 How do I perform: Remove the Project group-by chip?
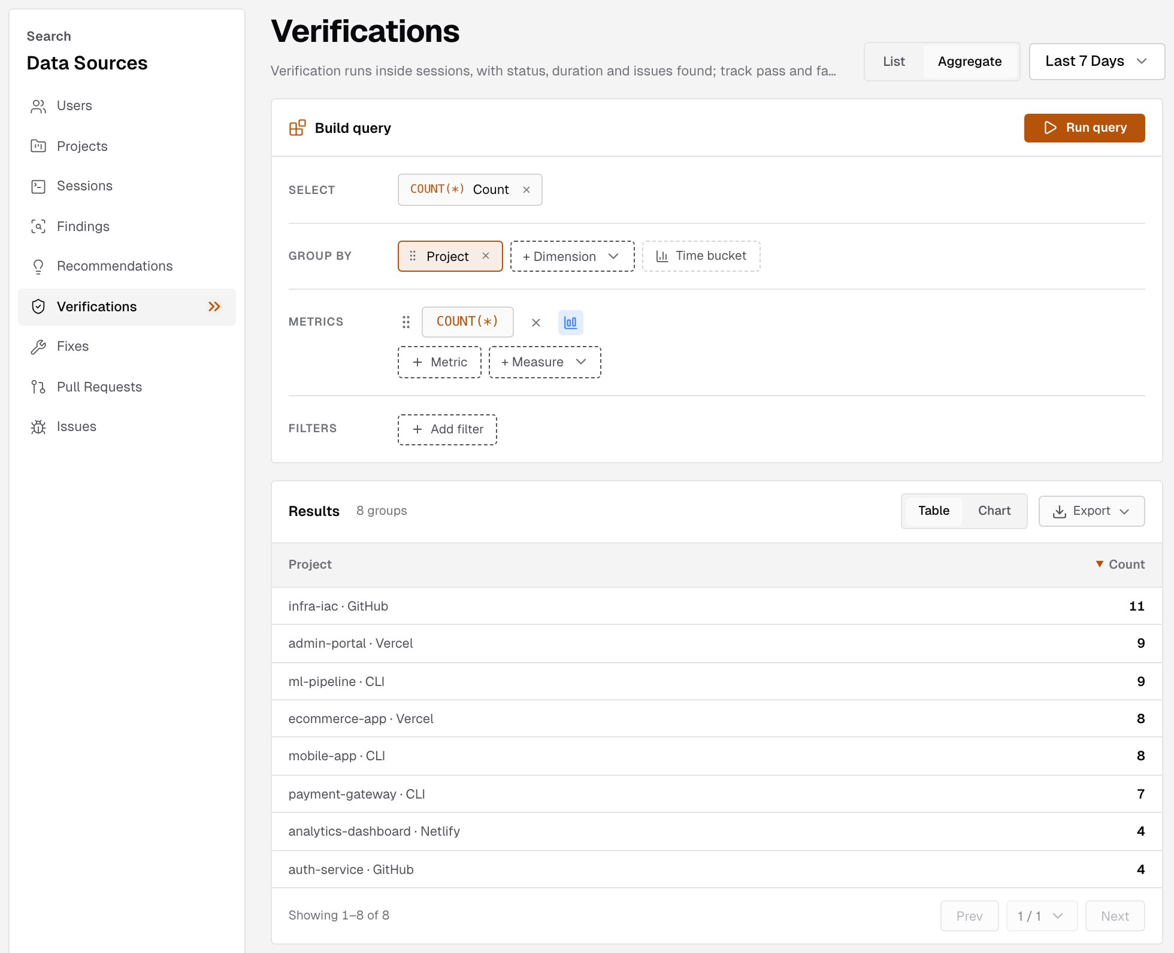click(486, 256)
